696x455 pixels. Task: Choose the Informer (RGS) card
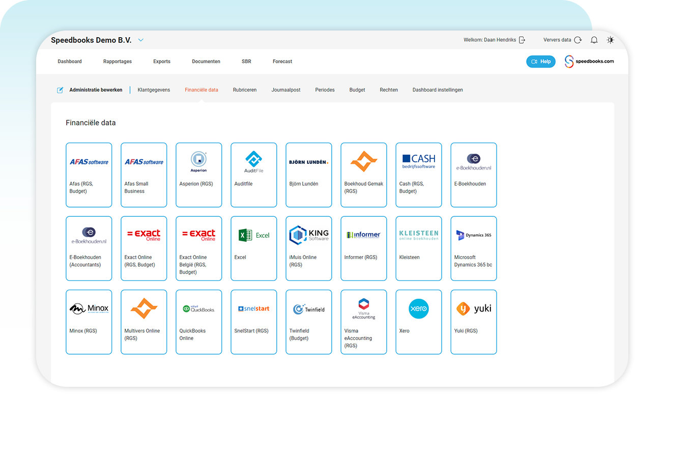(364, 248)
